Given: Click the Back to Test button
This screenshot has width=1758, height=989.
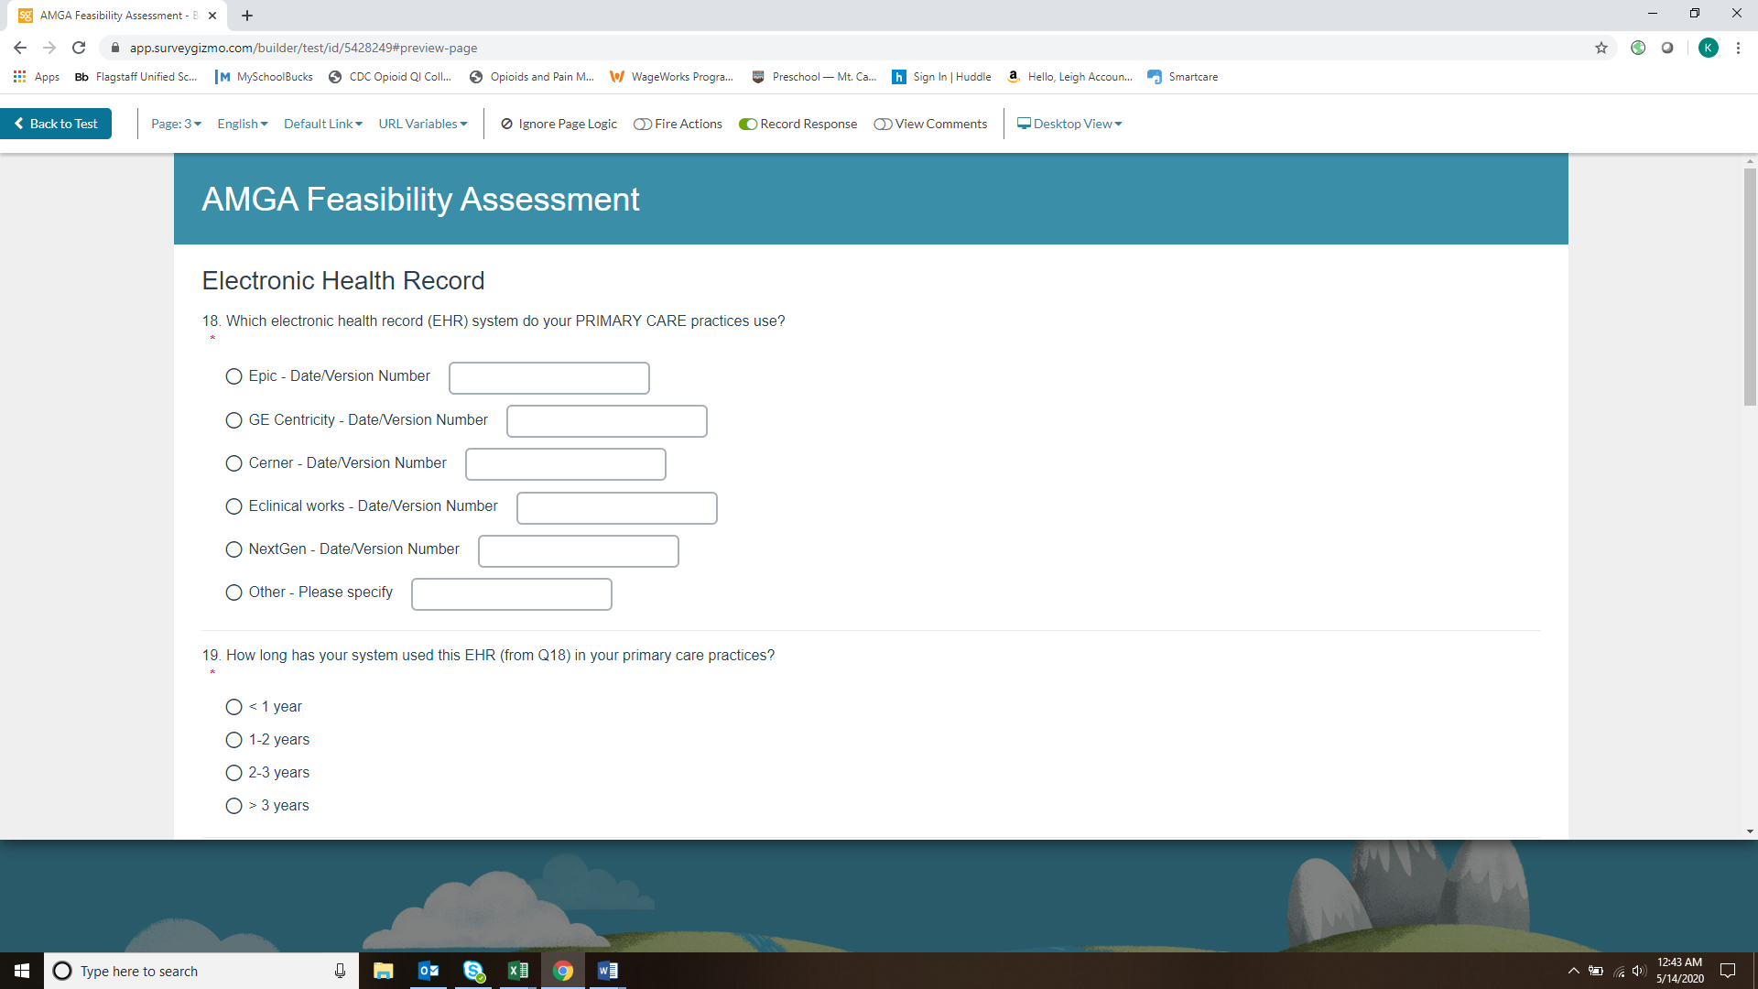Looking at the screenshot, I should 56,124.
